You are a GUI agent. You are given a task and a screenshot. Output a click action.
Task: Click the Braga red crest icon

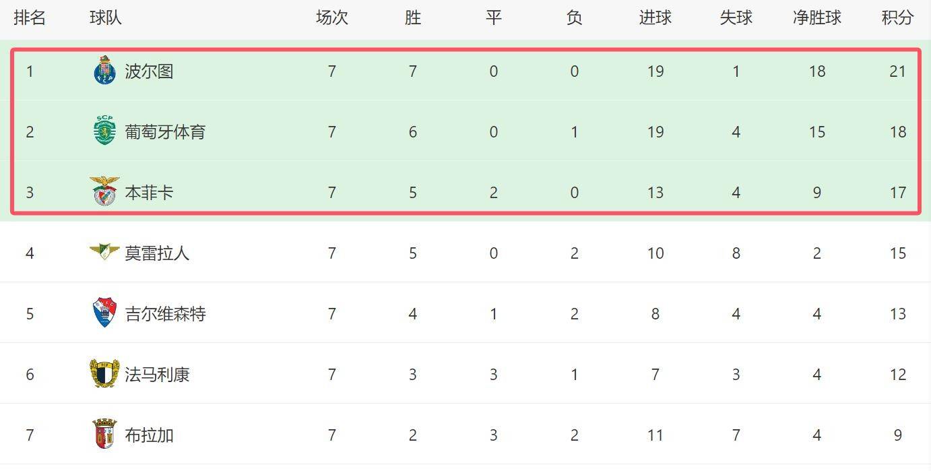(104, 435)
